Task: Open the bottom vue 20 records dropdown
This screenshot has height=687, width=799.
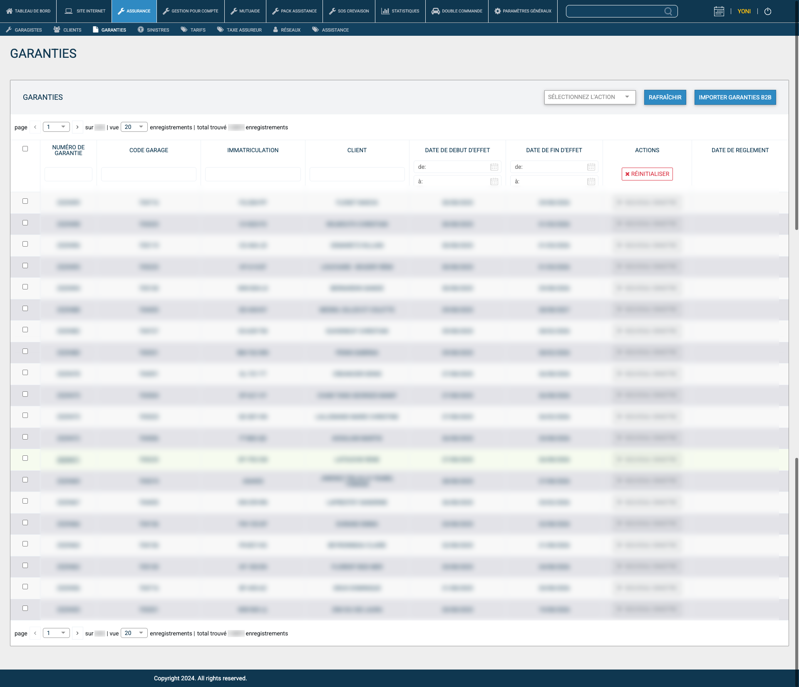Action: [x=134, y=633]
